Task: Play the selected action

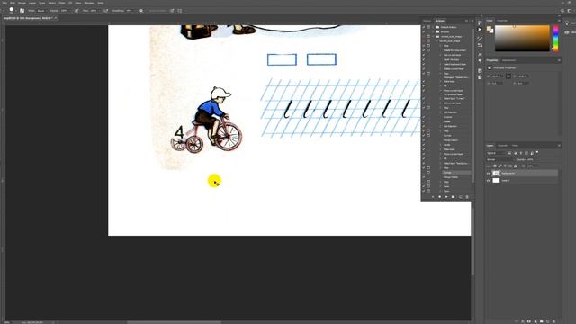Action: [x=446, y=197]
